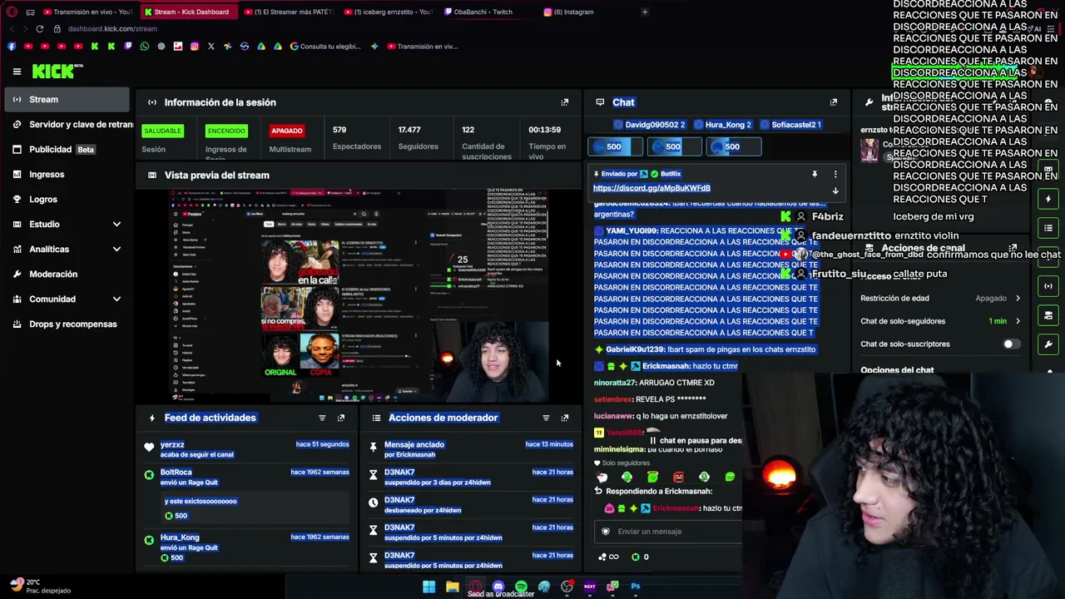This screenshot has height=599, width=1065.
Task: Filter the Feed de actividades list
Action: [322, 418]
